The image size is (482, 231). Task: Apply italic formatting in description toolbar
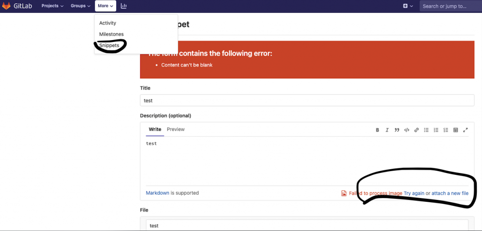[387, 130]
